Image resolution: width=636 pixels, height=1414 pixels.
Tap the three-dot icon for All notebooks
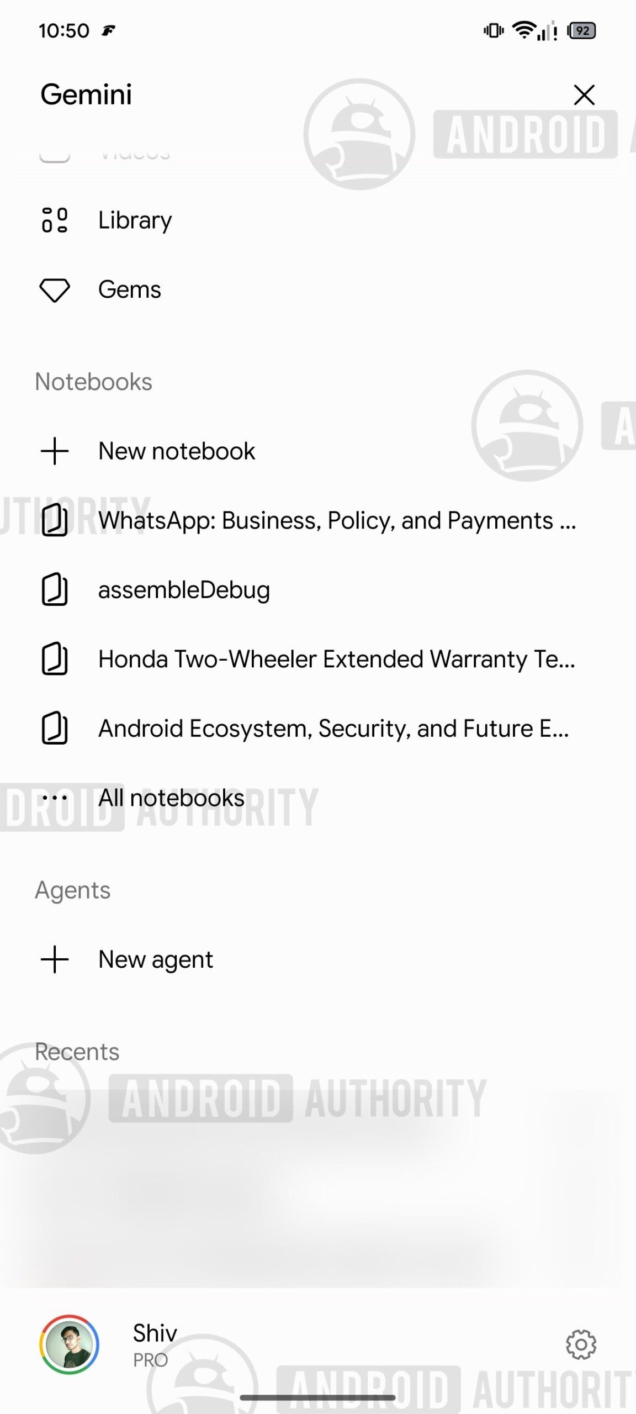click(55, 798)
